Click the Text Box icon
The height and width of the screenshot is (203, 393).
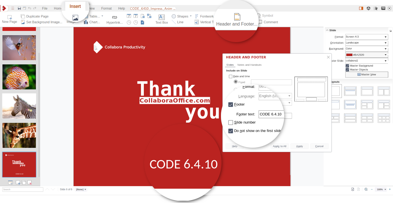tap(162, 17)
